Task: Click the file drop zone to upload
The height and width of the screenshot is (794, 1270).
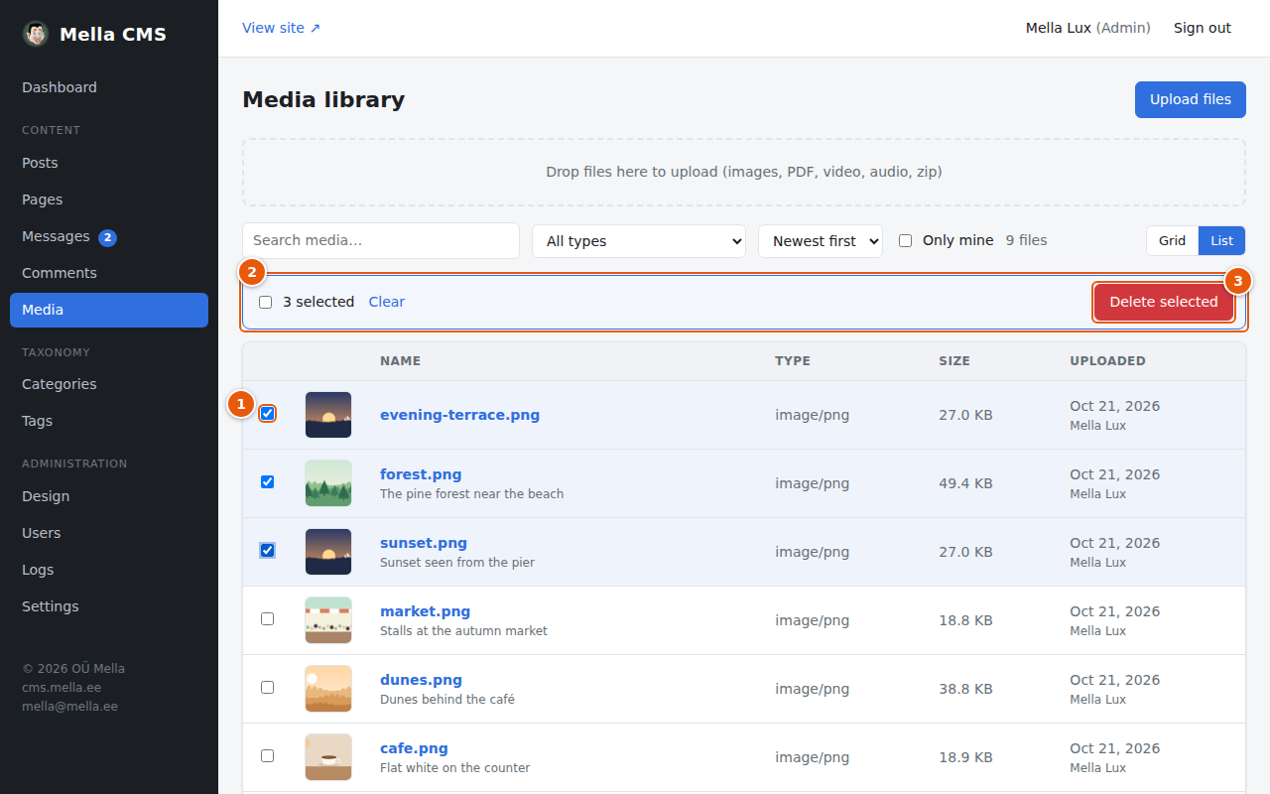Action: point(744,172)
